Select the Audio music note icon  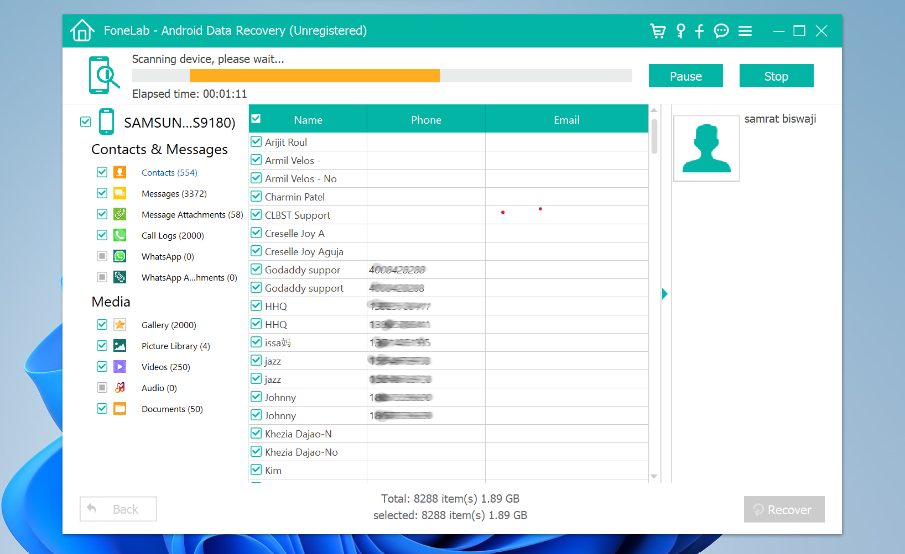pyautogui.click(x=119, y=387)
